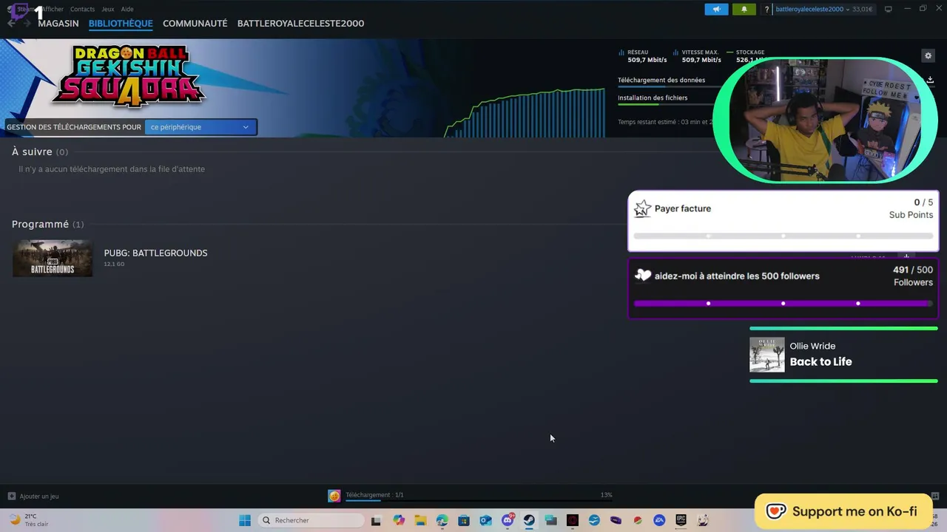The image size is (947, 532).
Task: Click the empty queue message under À suivre
Action: pyautogui.click(x=112, y=169)
